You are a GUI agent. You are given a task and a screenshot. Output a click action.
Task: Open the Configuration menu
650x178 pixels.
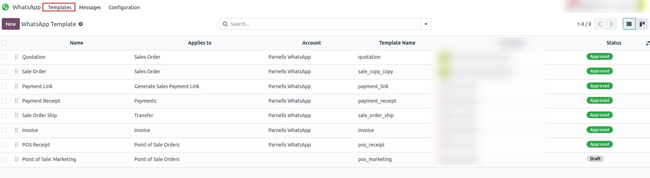click(x=124, y=7)
